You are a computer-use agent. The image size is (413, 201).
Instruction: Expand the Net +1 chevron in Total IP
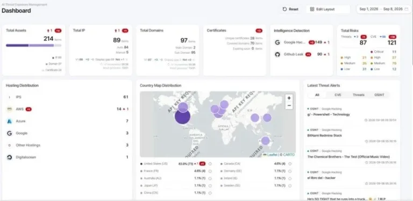tap(126, 60)
